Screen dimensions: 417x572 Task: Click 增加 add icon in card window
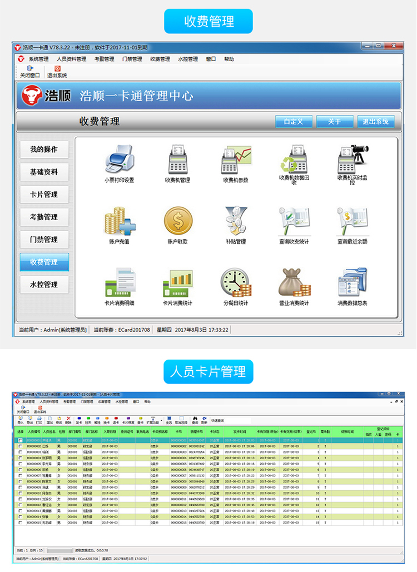pos(49,420)
